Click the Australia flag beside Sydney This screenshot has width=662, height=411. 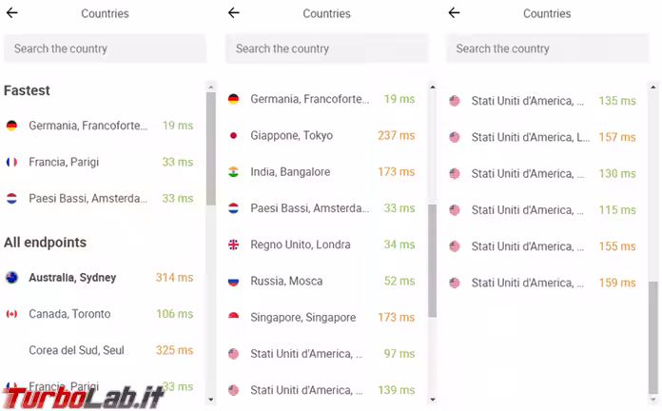coord(11,278)
